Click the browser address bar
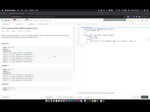Image resolution: width=150 pixels, height=112 pixels. (x=67, y=17)
